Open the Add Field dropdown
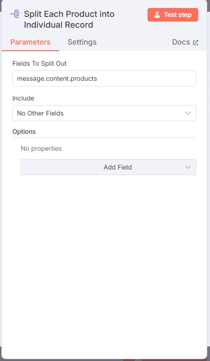 [109, 167]
